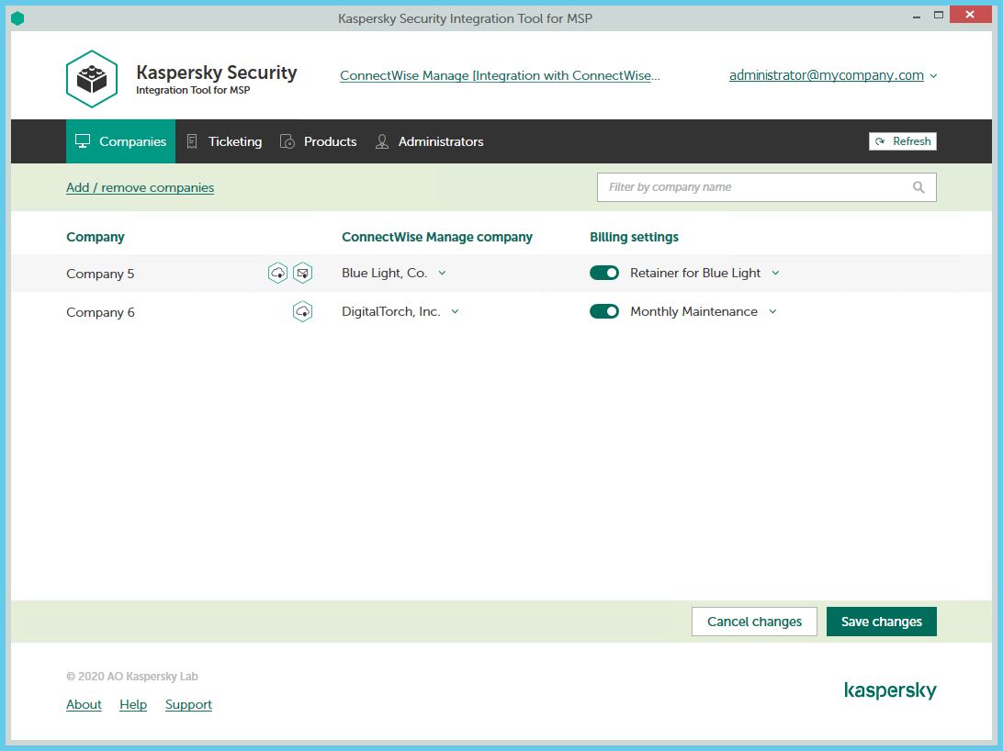Open the Administrators tab
Screen dimensions: 1003x751
429,141
